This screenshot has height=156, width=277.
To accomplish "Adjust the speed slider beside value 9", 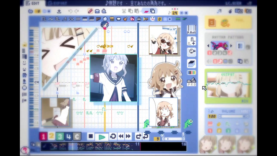I will [173, 139].
